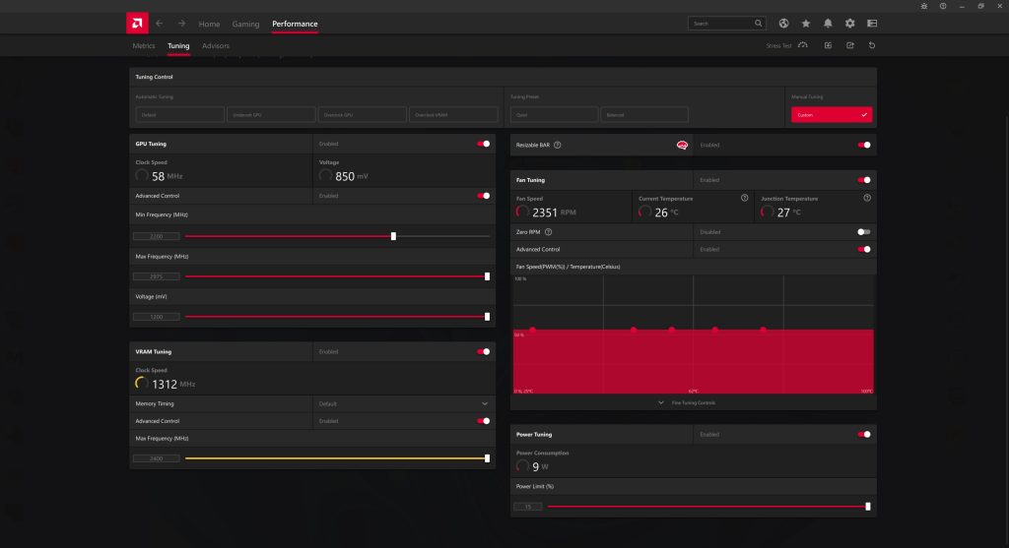Open Memory Timing dropdown

point(484,403)
